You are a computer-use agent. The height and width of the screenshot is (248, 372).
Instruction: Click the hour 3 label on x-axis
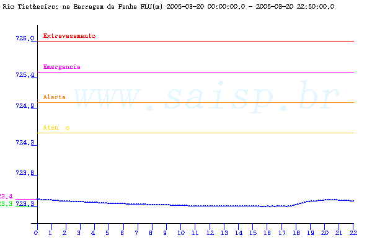[x=79, y=233]
